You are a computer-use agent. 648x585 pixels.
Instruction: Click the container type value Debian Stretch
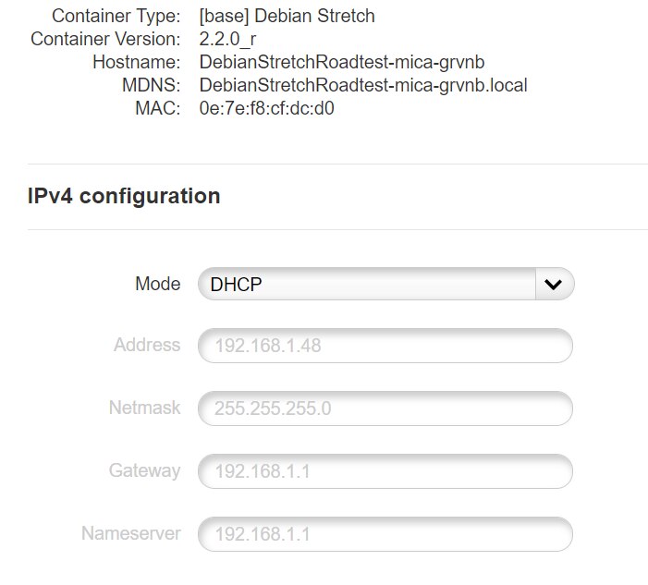click(287, 17)
